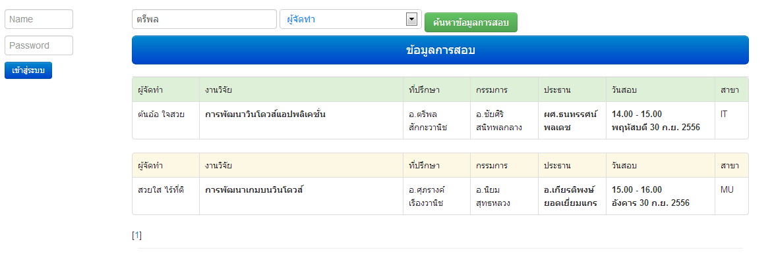
Task: Click exam time 15.00 - 16.00
Action: pyautogui.click(x=637, y=190)
